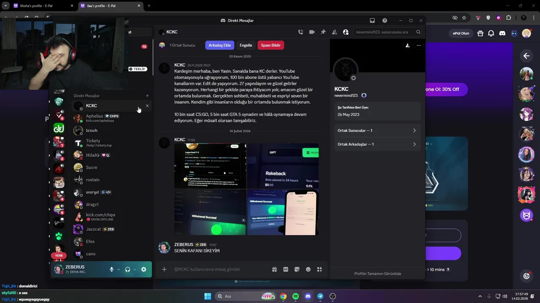540x303 pixels.
Task: Open E-Pal notifications bell
Action: pos(491,33)
